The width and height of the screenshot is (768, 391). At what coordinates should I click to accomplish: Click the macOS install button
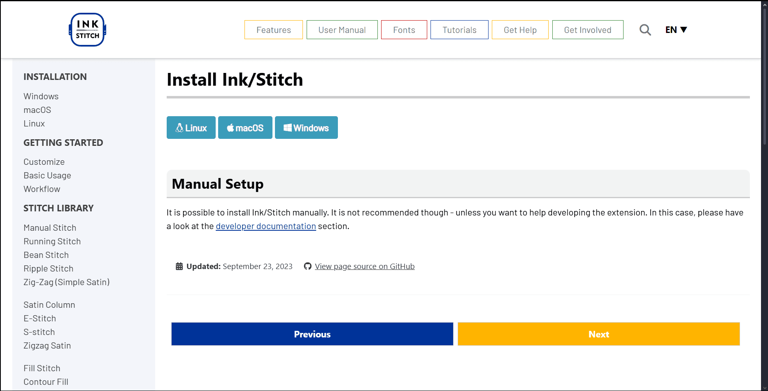245,128
